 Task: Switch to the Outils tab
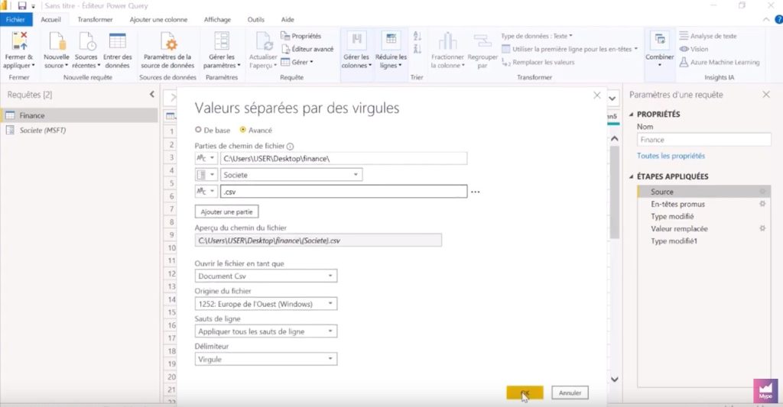coord(255,19)
